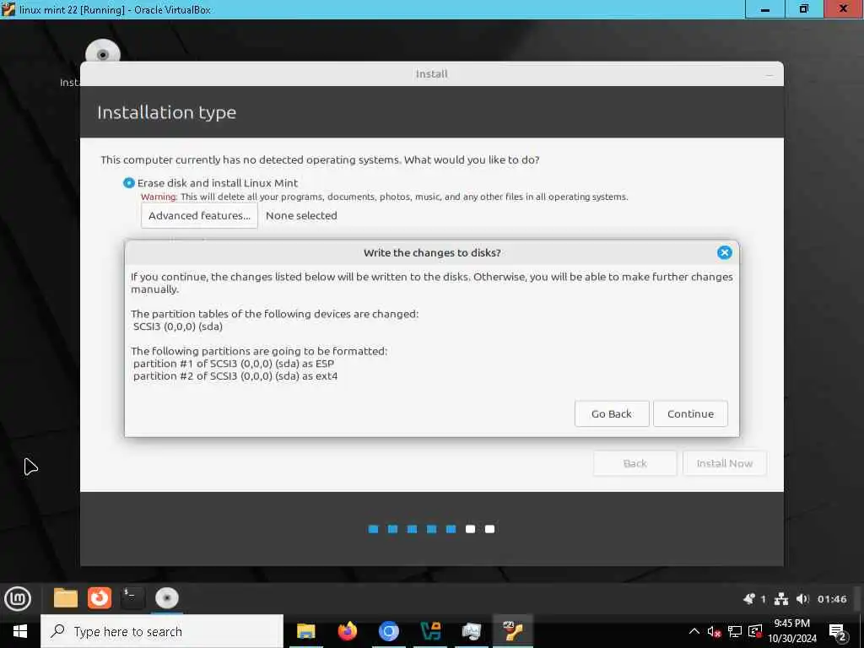Open Advanced features options
The image size is (864, 648).
199,215
